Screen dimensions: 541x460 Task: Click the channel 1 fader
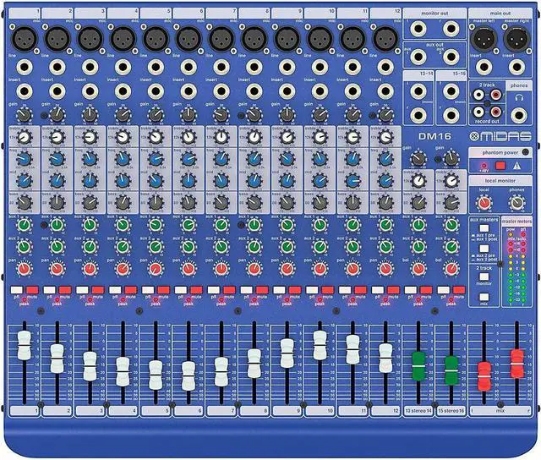(25, 345)
